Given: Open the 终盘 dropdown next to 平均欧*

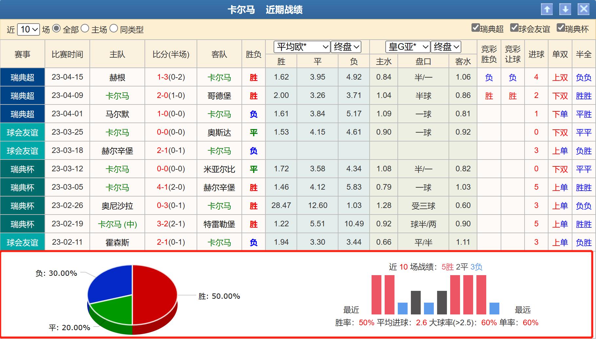Looking at the screenshot, I should click(346, 47).
